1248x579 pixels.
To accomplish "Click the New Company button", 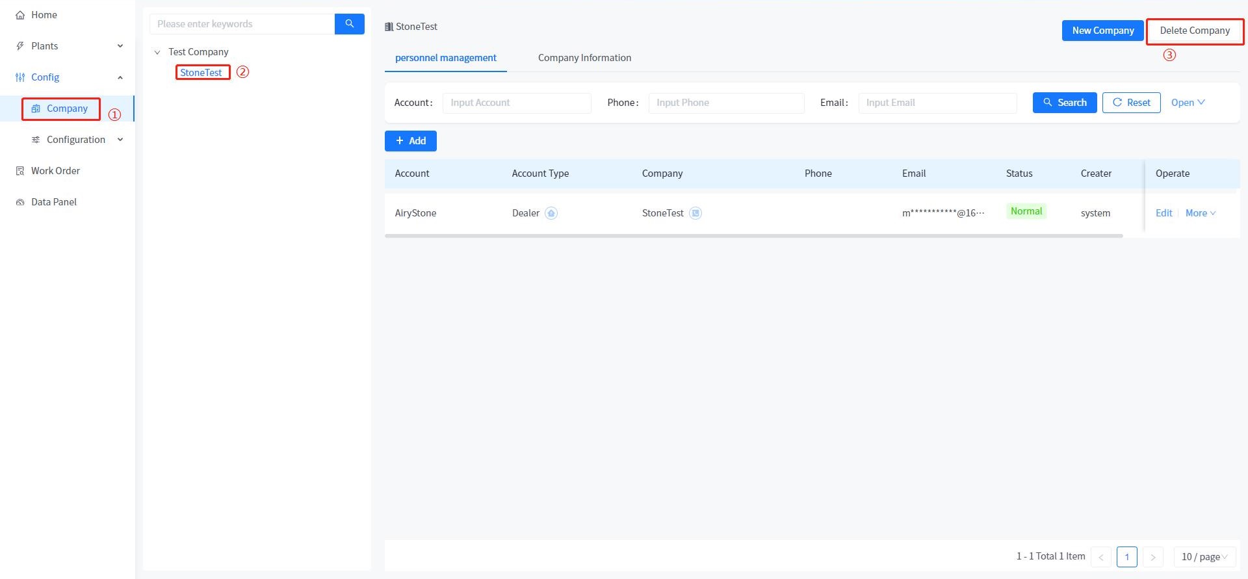I will (1102, 31).
